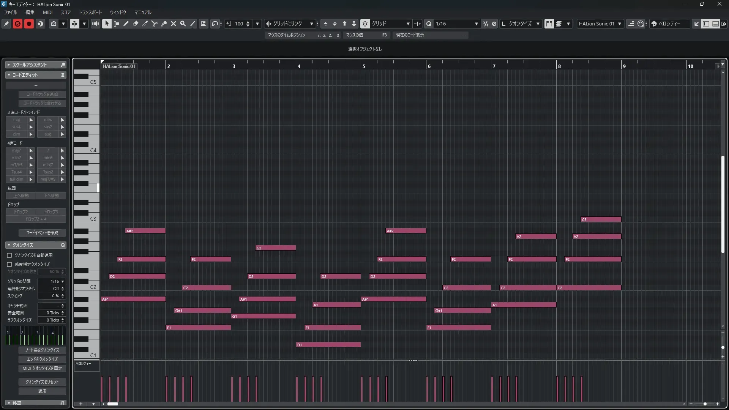Pick the Split scissors tool
729x410 pixels.
tap(154, 24)
